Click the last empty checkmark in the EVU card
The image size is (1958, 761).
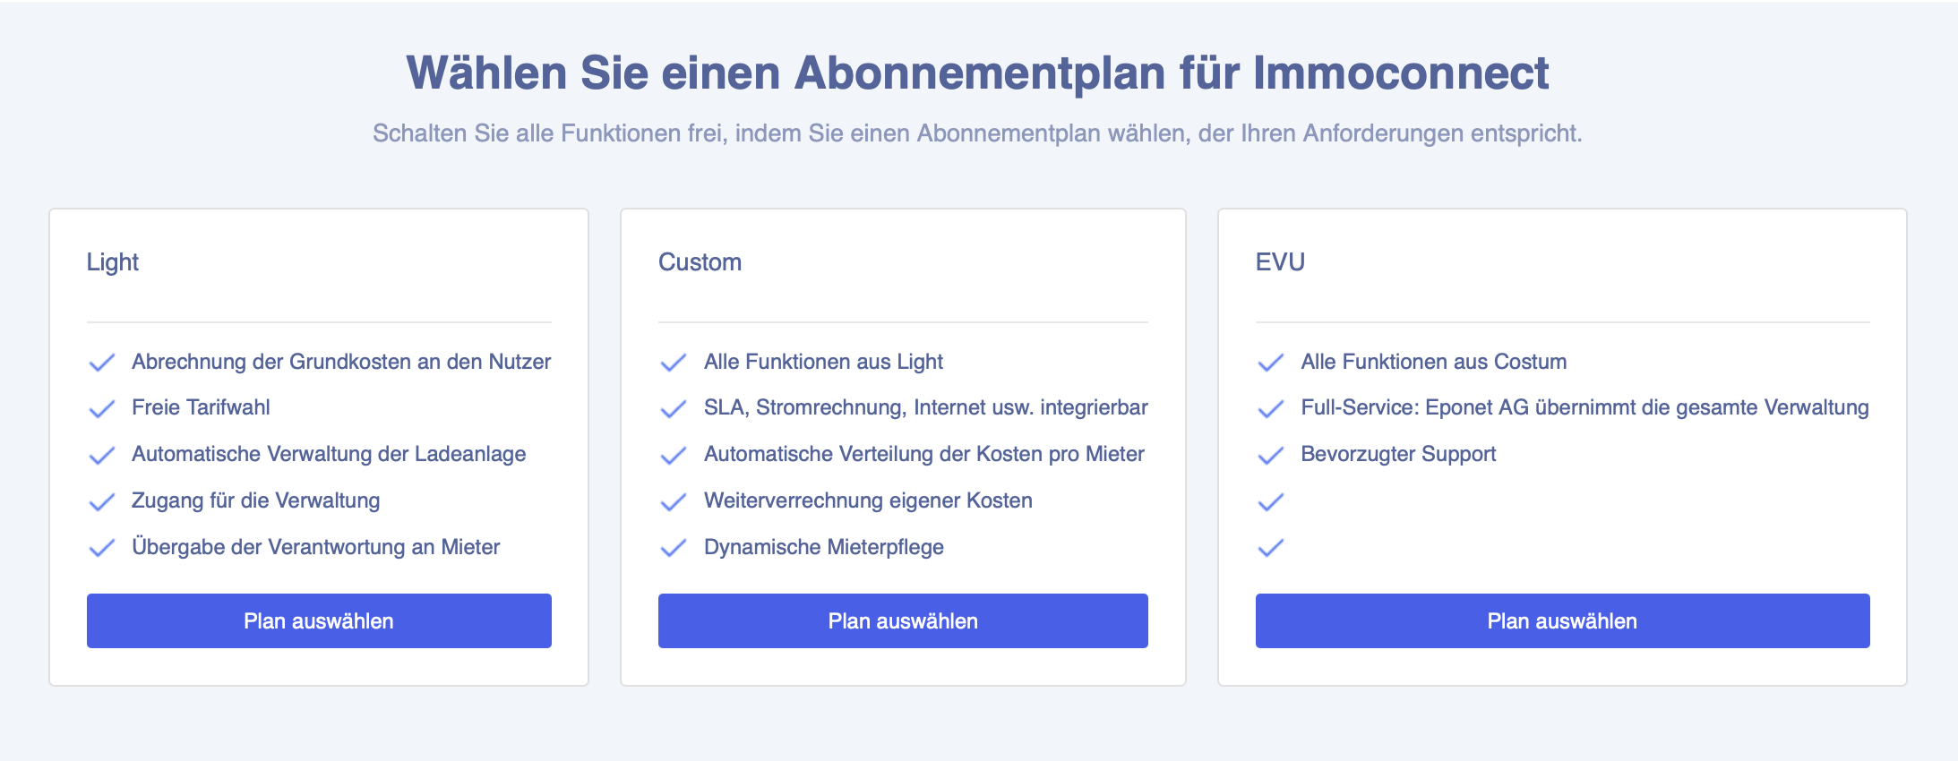[1271, 548]
